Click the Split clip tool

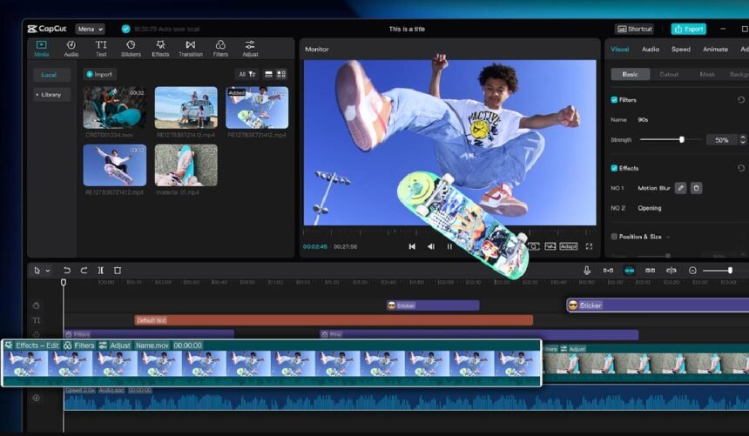pos(100,271)
